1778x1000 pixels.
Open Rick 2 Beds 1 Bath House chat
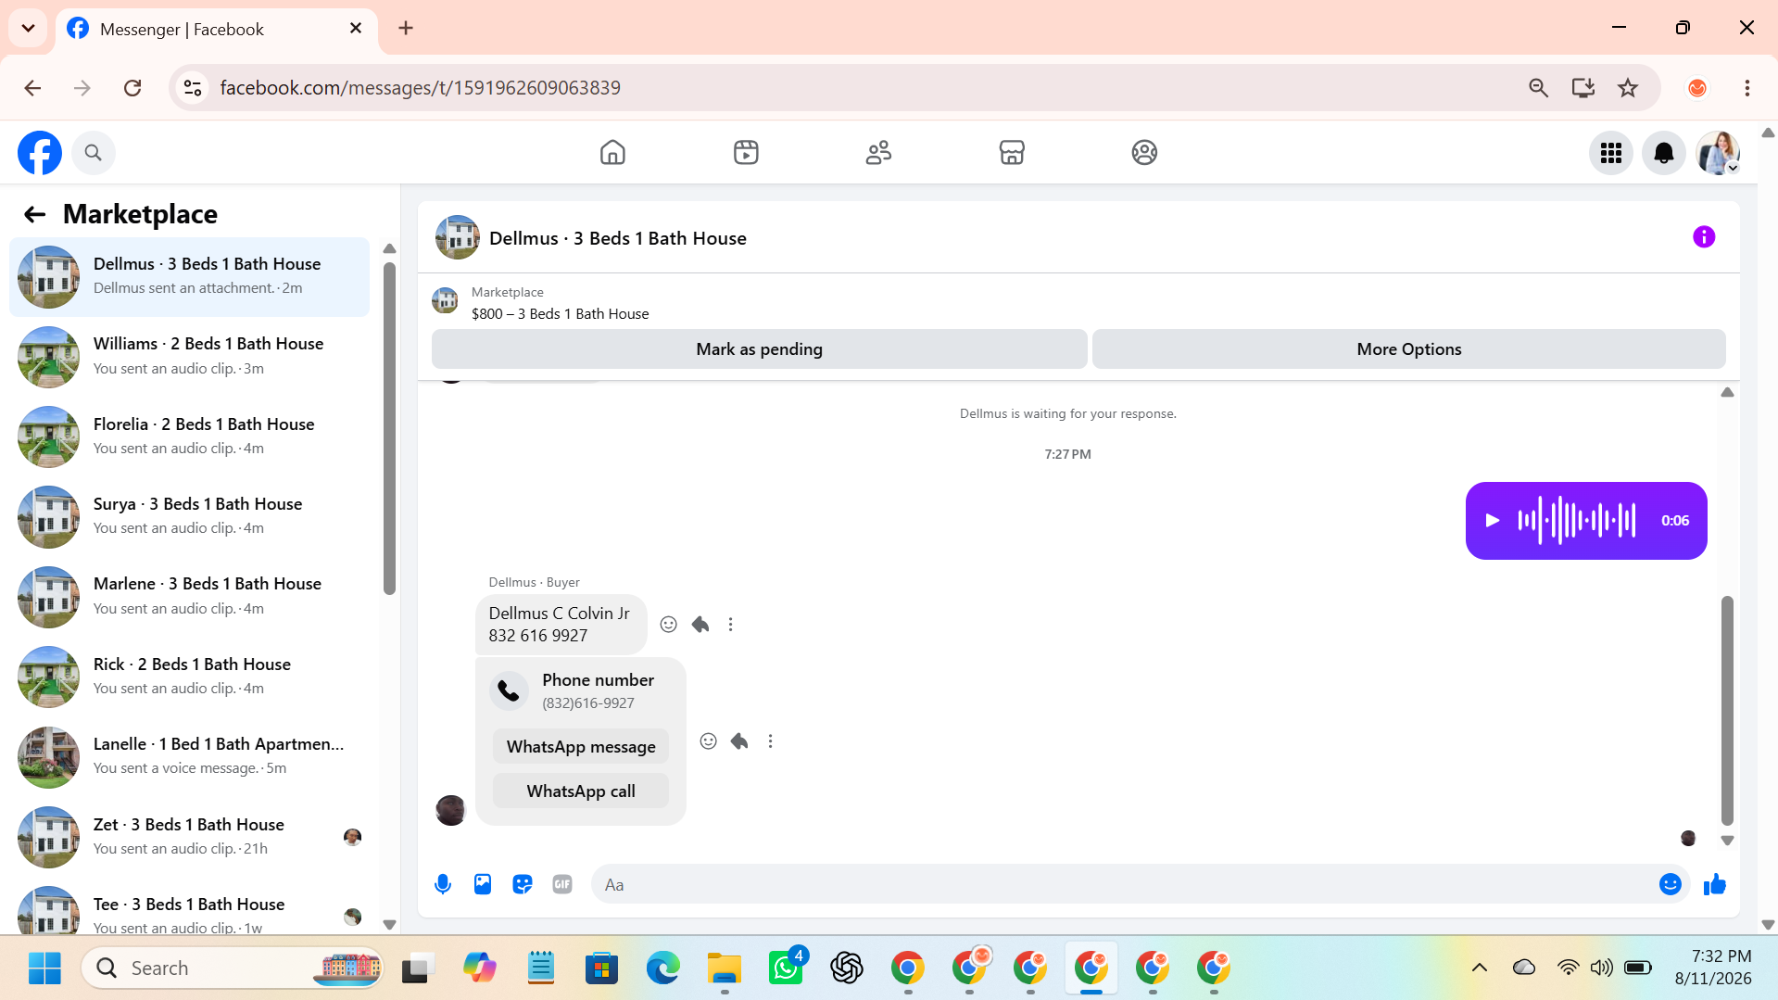pos(189,677)
